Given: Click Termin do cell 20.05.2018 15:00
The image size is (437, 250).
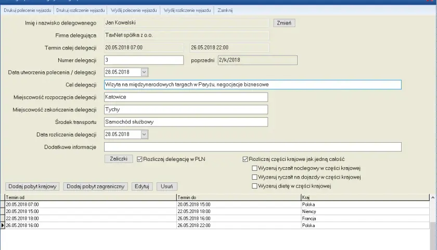Looking at the screenshot, I should coord(239,205).
